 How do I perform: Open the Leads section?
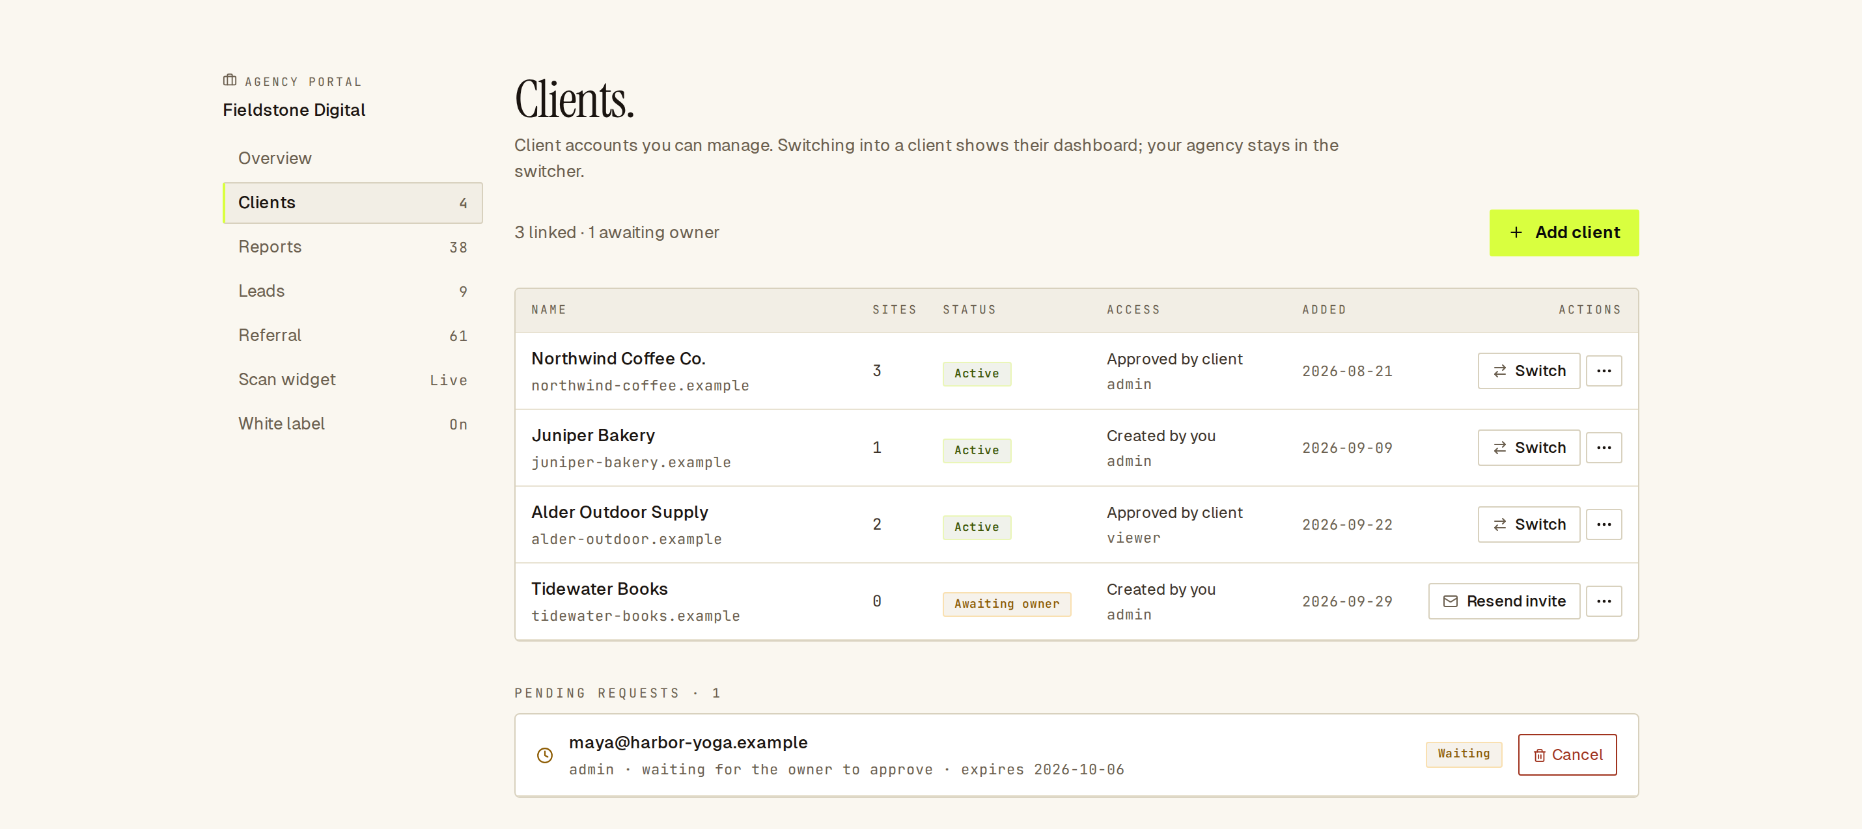tap(353, 292)
